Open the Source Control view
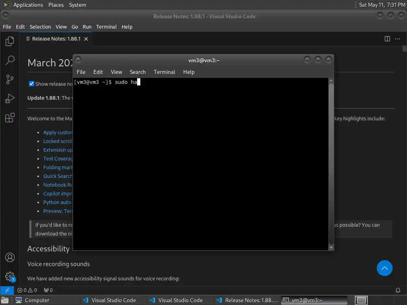 10,79
